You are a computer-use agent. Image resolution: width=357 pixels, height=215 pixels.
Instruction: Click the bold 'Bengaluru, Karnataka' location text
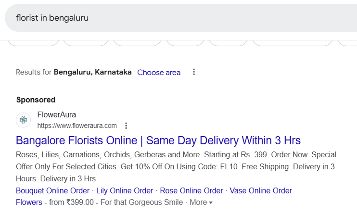click(93, 72)
